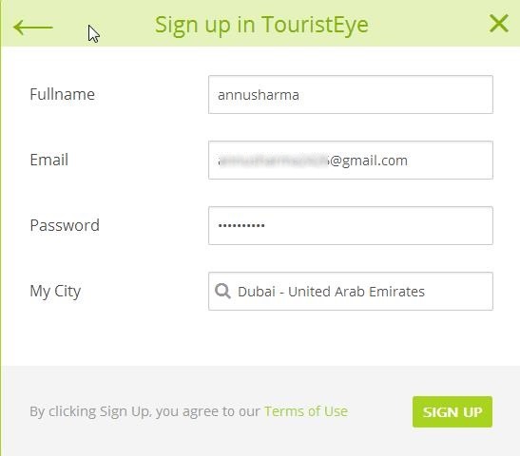Close the Sign up dialog with X
This screenshot has width=520, height=456.
point(499,24)
